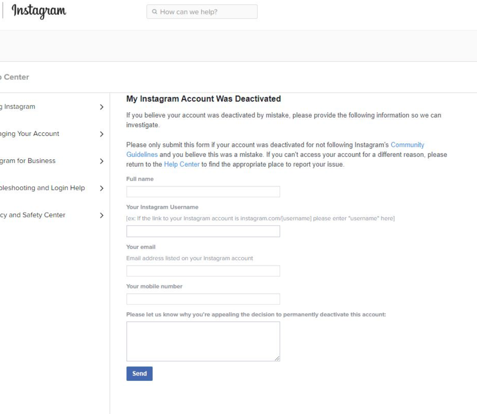Screen dimensions: 477x414
Task: Click the Instagram logo
Action: 39,11
